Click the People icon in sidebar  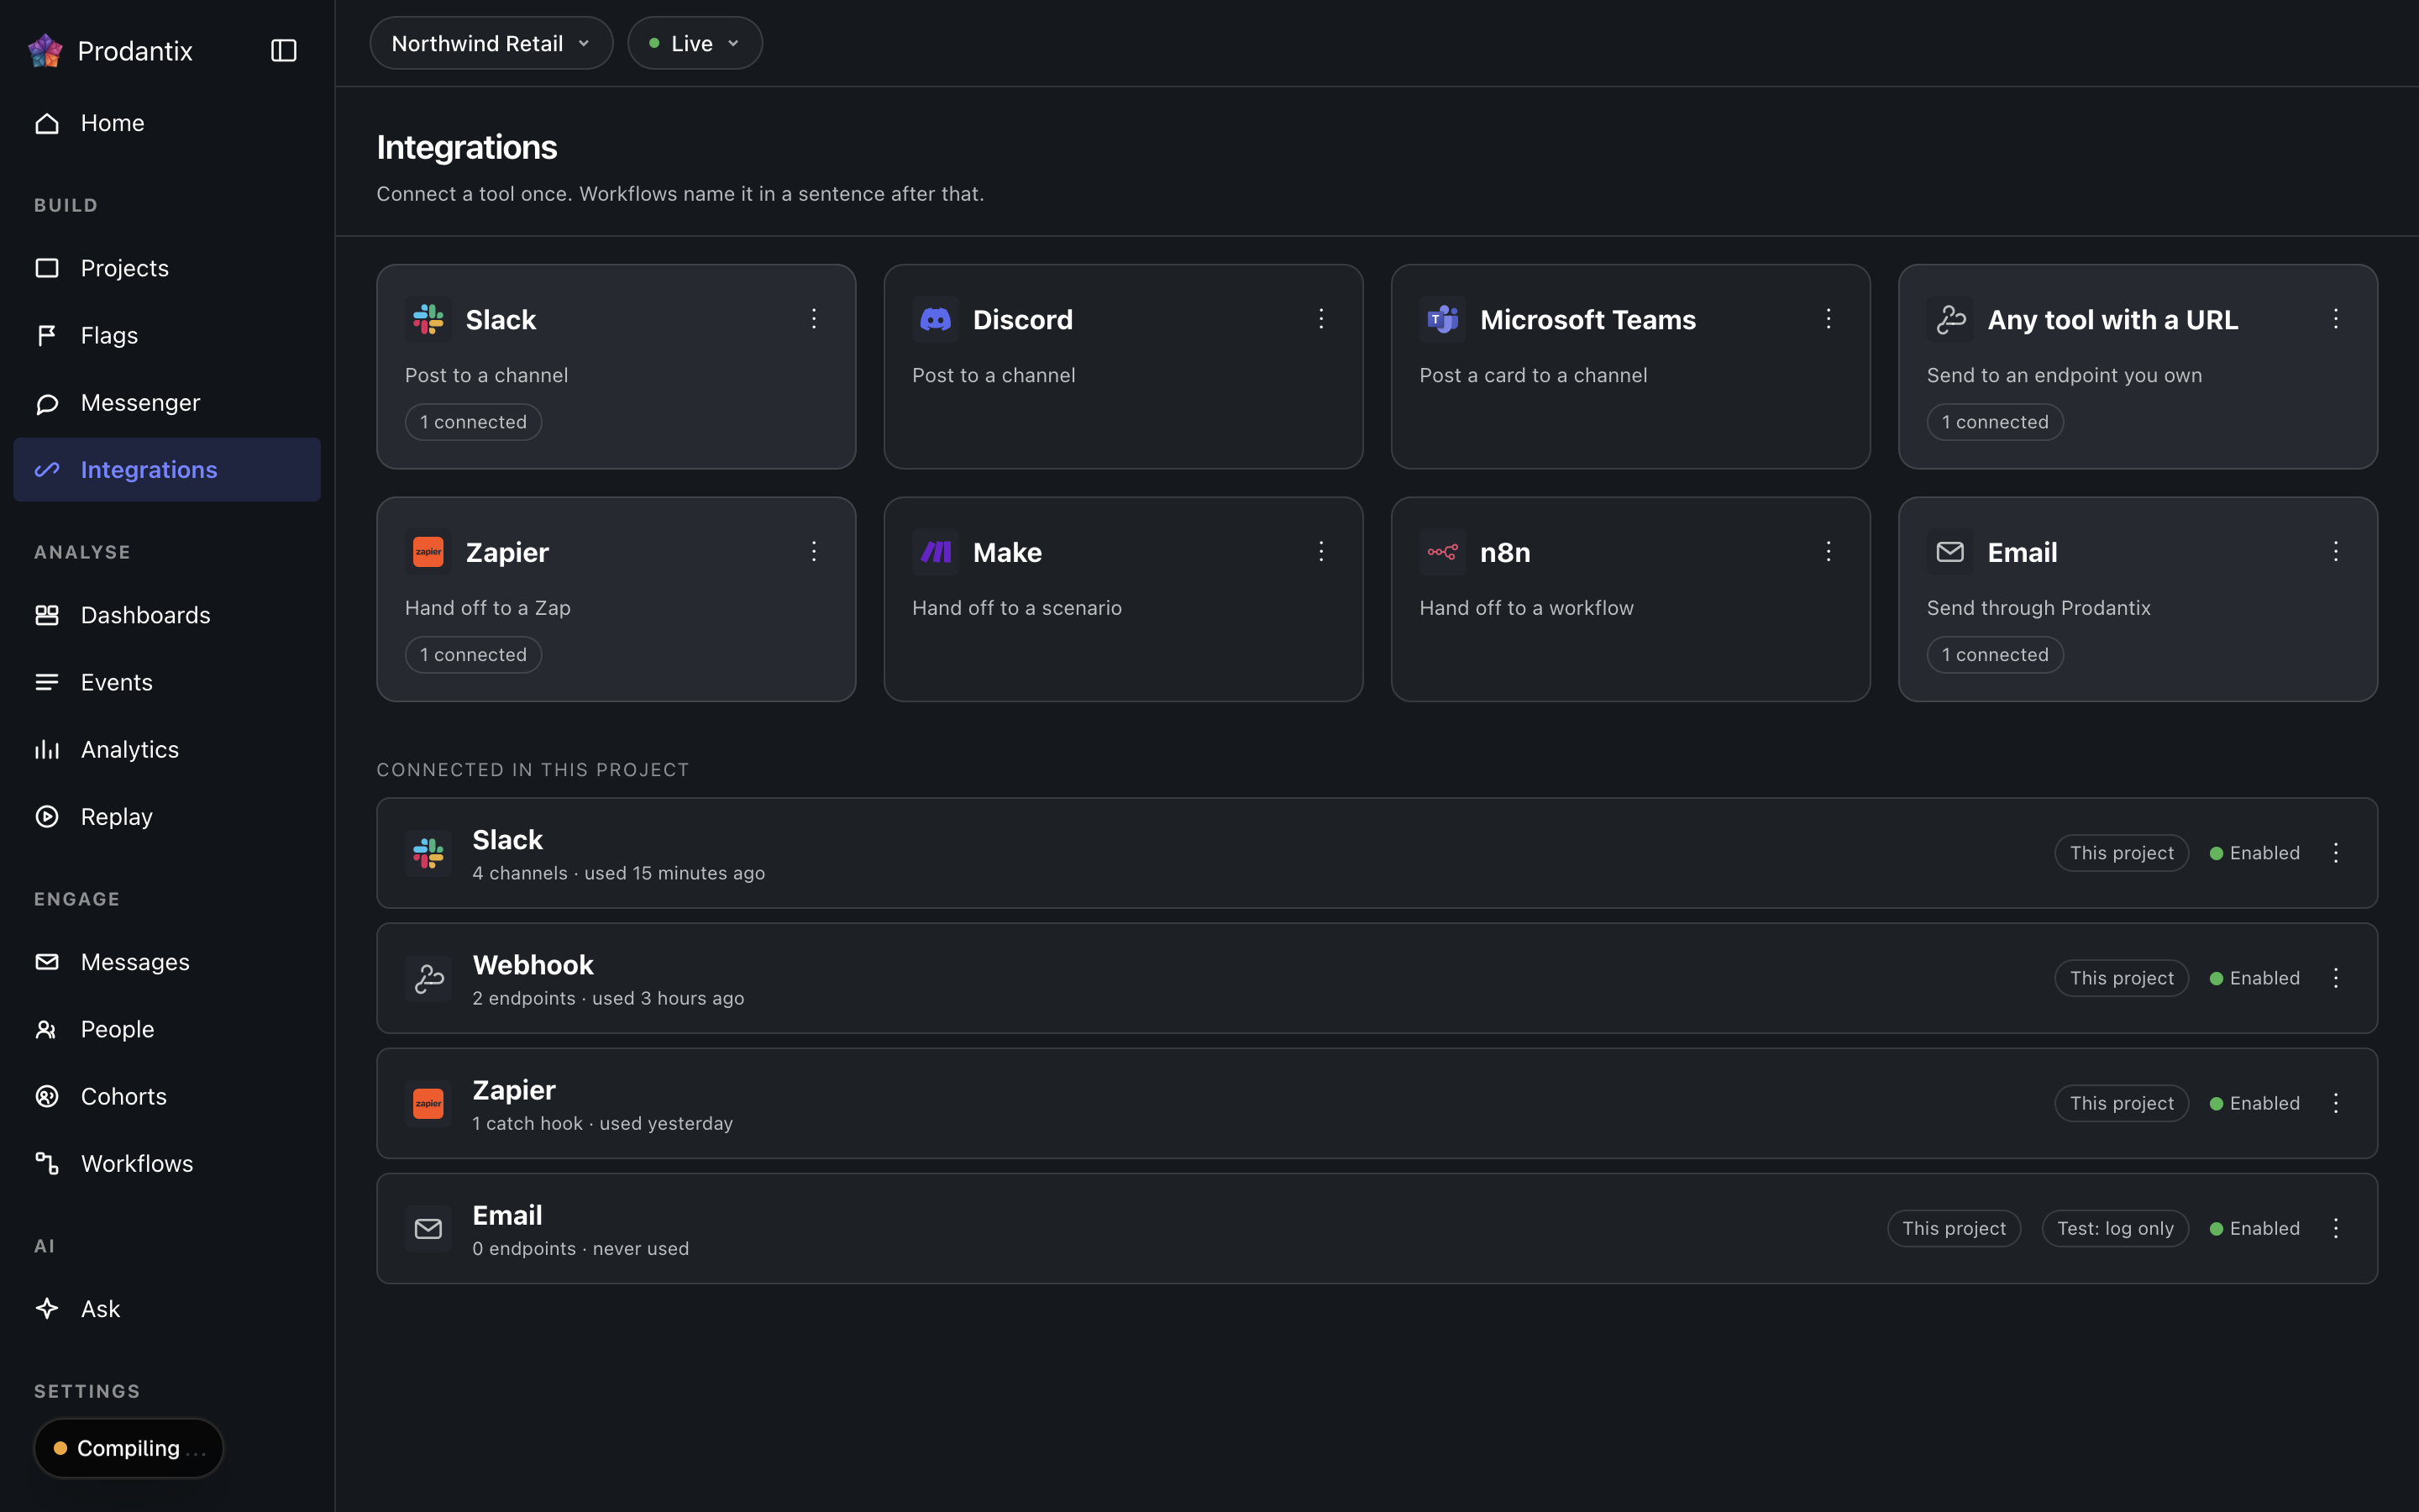[x=47, y=1029]
